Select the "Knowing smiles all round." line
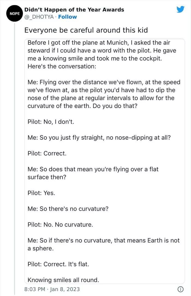The image size is (191, 296). coord(63,280)
